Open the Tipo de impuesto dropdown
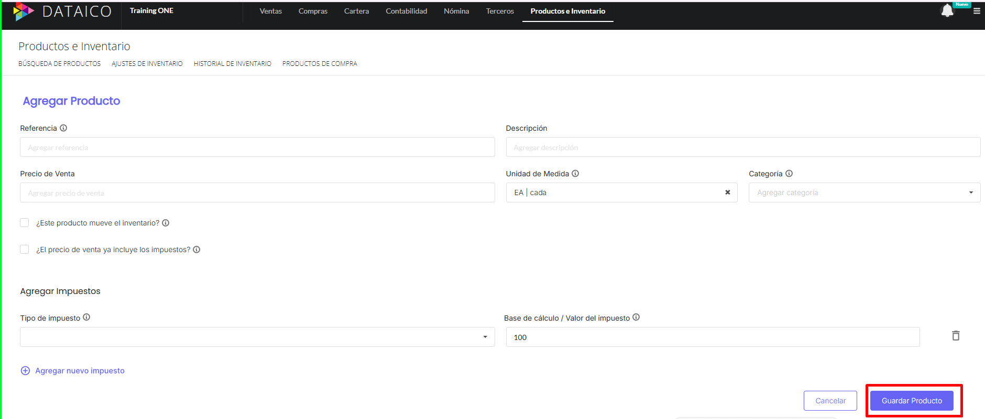The image size is (985, 419). click(x=257, y=337)
